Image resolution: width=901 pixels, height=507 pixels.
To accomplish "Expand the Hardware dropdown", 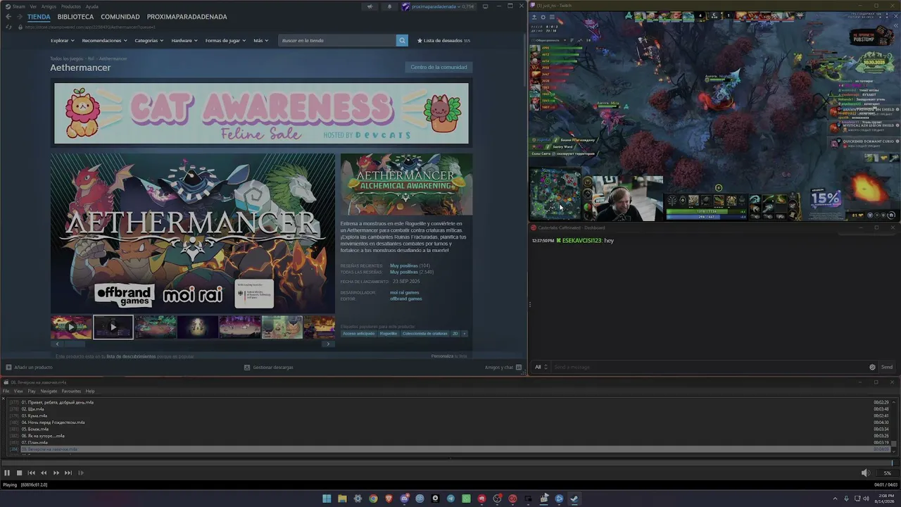I will click(x=184, y=41).
